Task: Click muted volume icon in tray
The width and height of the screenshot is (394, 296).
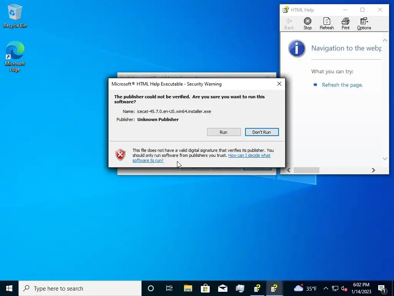Action: tap(344, 288)
